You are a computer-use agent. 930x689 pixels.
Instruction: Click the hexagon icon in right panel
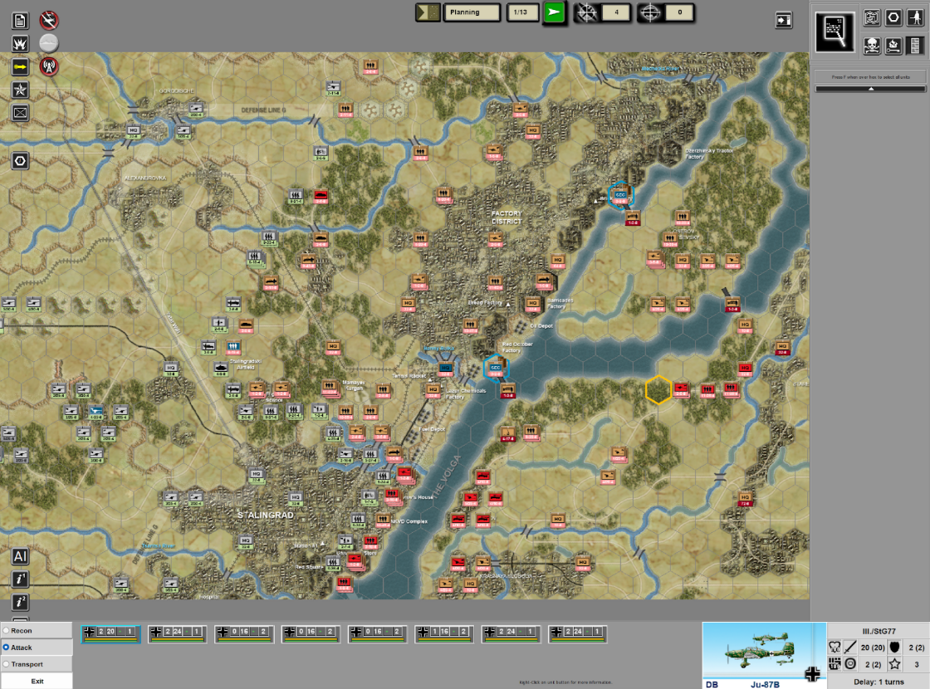tap(893, 17)
